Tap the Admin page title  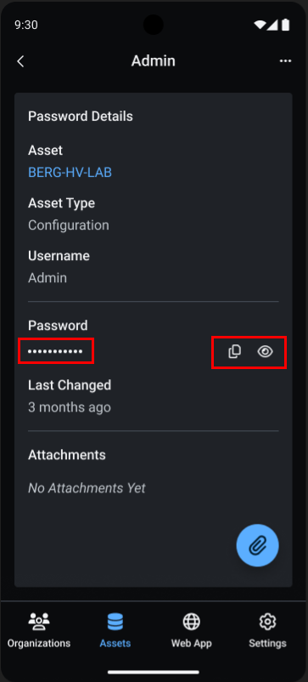pos(153,61)
